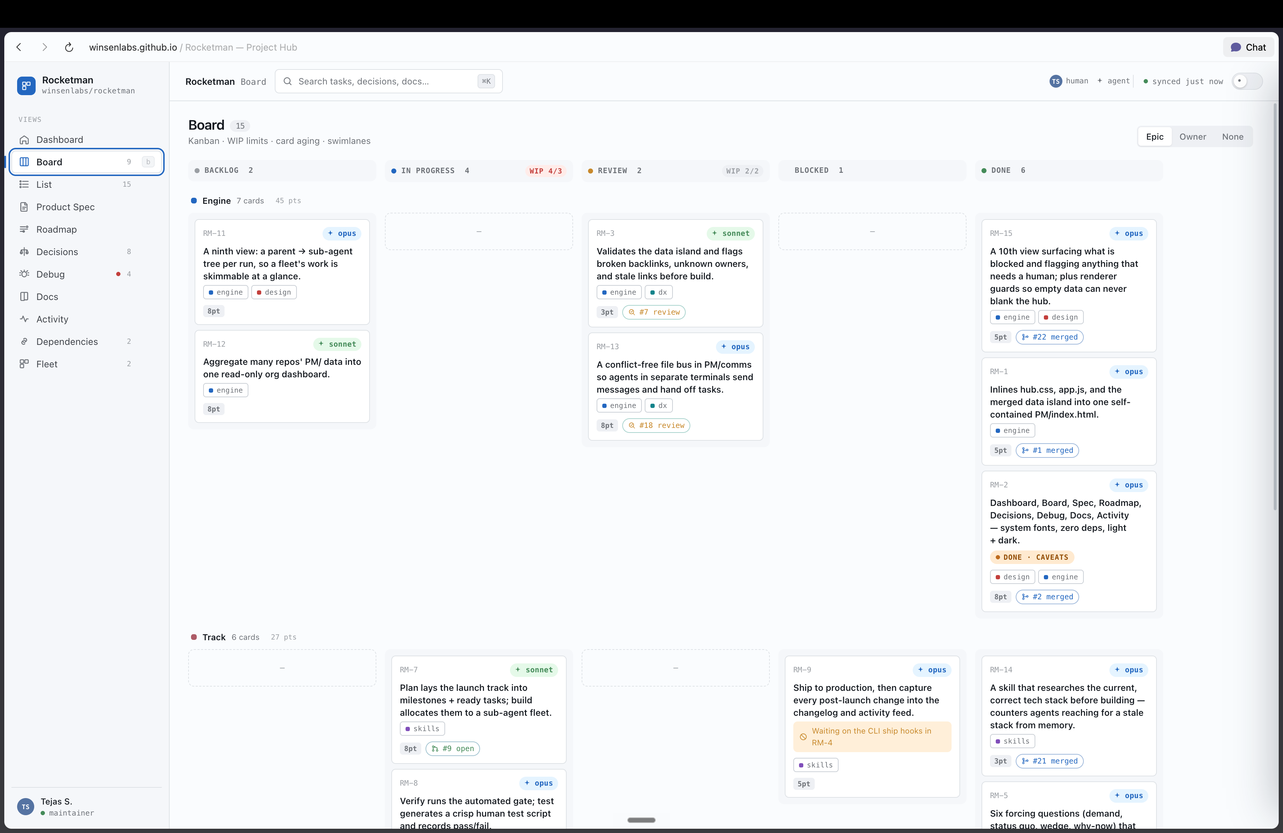The image size is (1283, 833).
Task: Click the search magnifier icon
Action: (x=288, y=81)
